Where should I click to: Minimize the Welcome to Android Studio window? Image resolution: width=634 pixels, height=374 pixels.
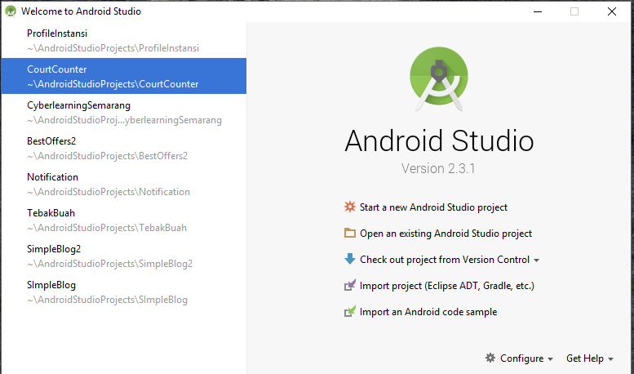point(538,11)
